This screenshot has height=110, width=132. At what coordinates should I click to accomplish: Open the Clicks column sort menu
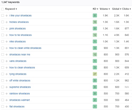click(x=126, y=9)
